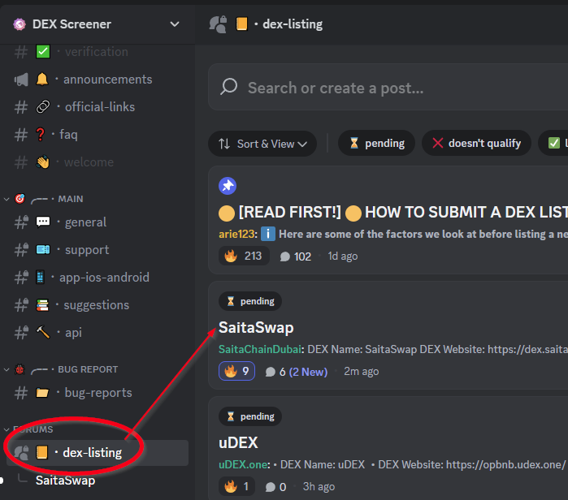The height and width of the screenshot is (500, 568).
Task: Click the ladybug emoji in BUG REPORT header
Action: tap(20, 369)
